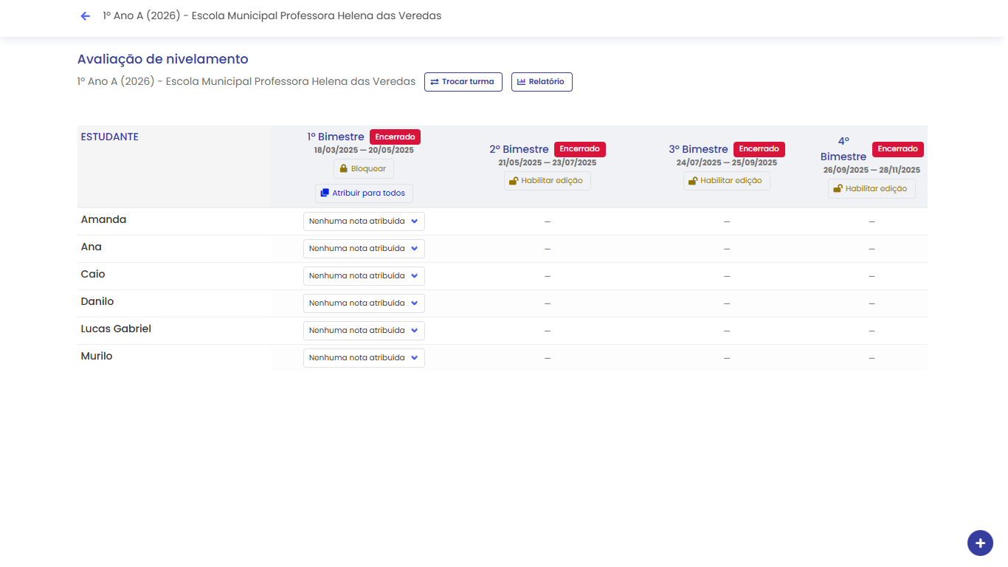This screenshot has height=567, width=1008.
Task: Select student name Amanda
Action: coord(103,219)
